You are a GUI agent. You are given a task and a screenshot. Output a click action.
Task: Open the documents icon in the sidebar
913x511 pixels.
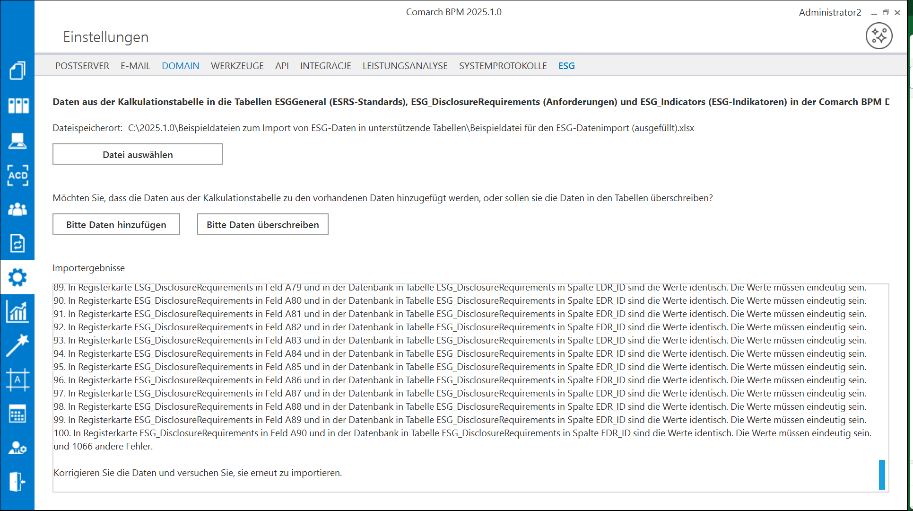coord(17,70)
